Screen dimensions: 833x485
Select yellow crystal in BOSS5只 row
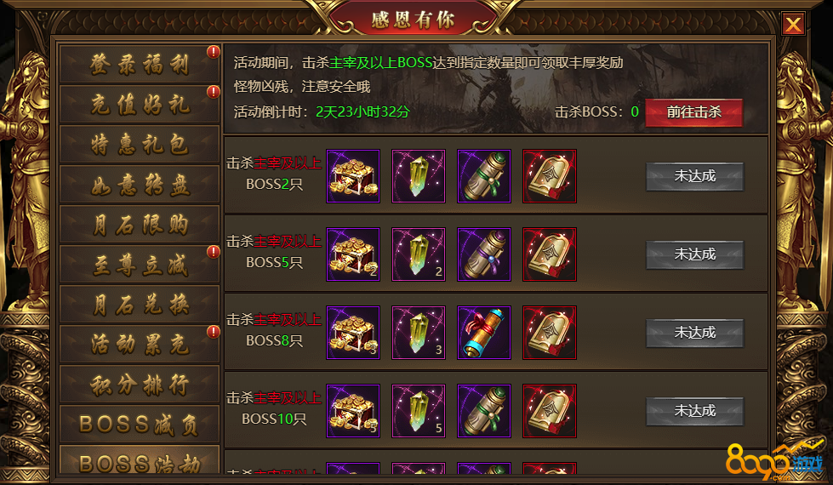(418, 254)
